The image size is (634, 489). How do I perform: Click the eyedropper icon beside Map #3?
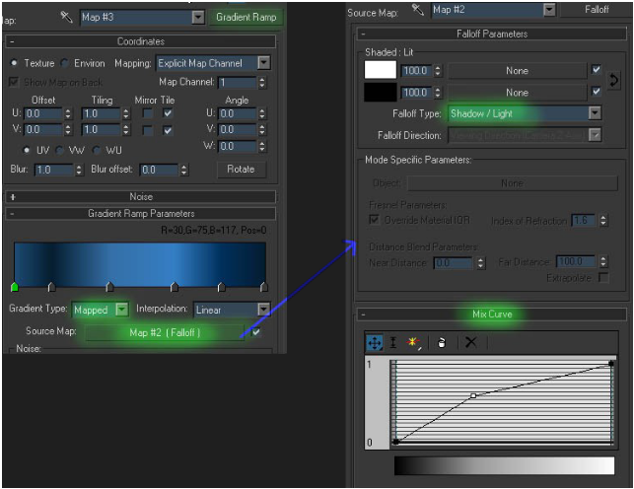coord(66,17)
